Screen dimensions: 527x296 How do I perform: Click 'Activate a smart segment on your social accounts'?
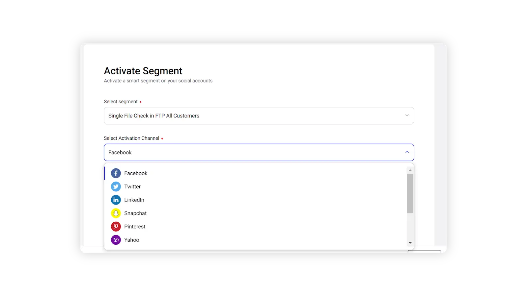click(158, 81)
